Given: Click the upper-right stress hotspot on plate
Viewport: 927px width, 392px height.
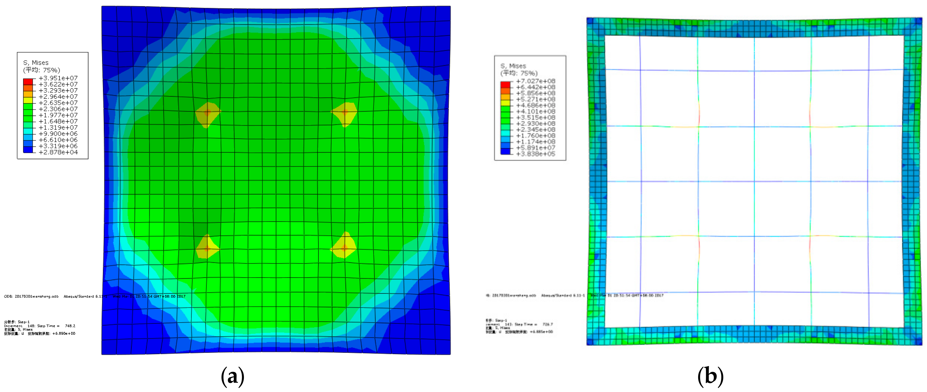Looking at the screenshot, I should (x=345, y=112).
